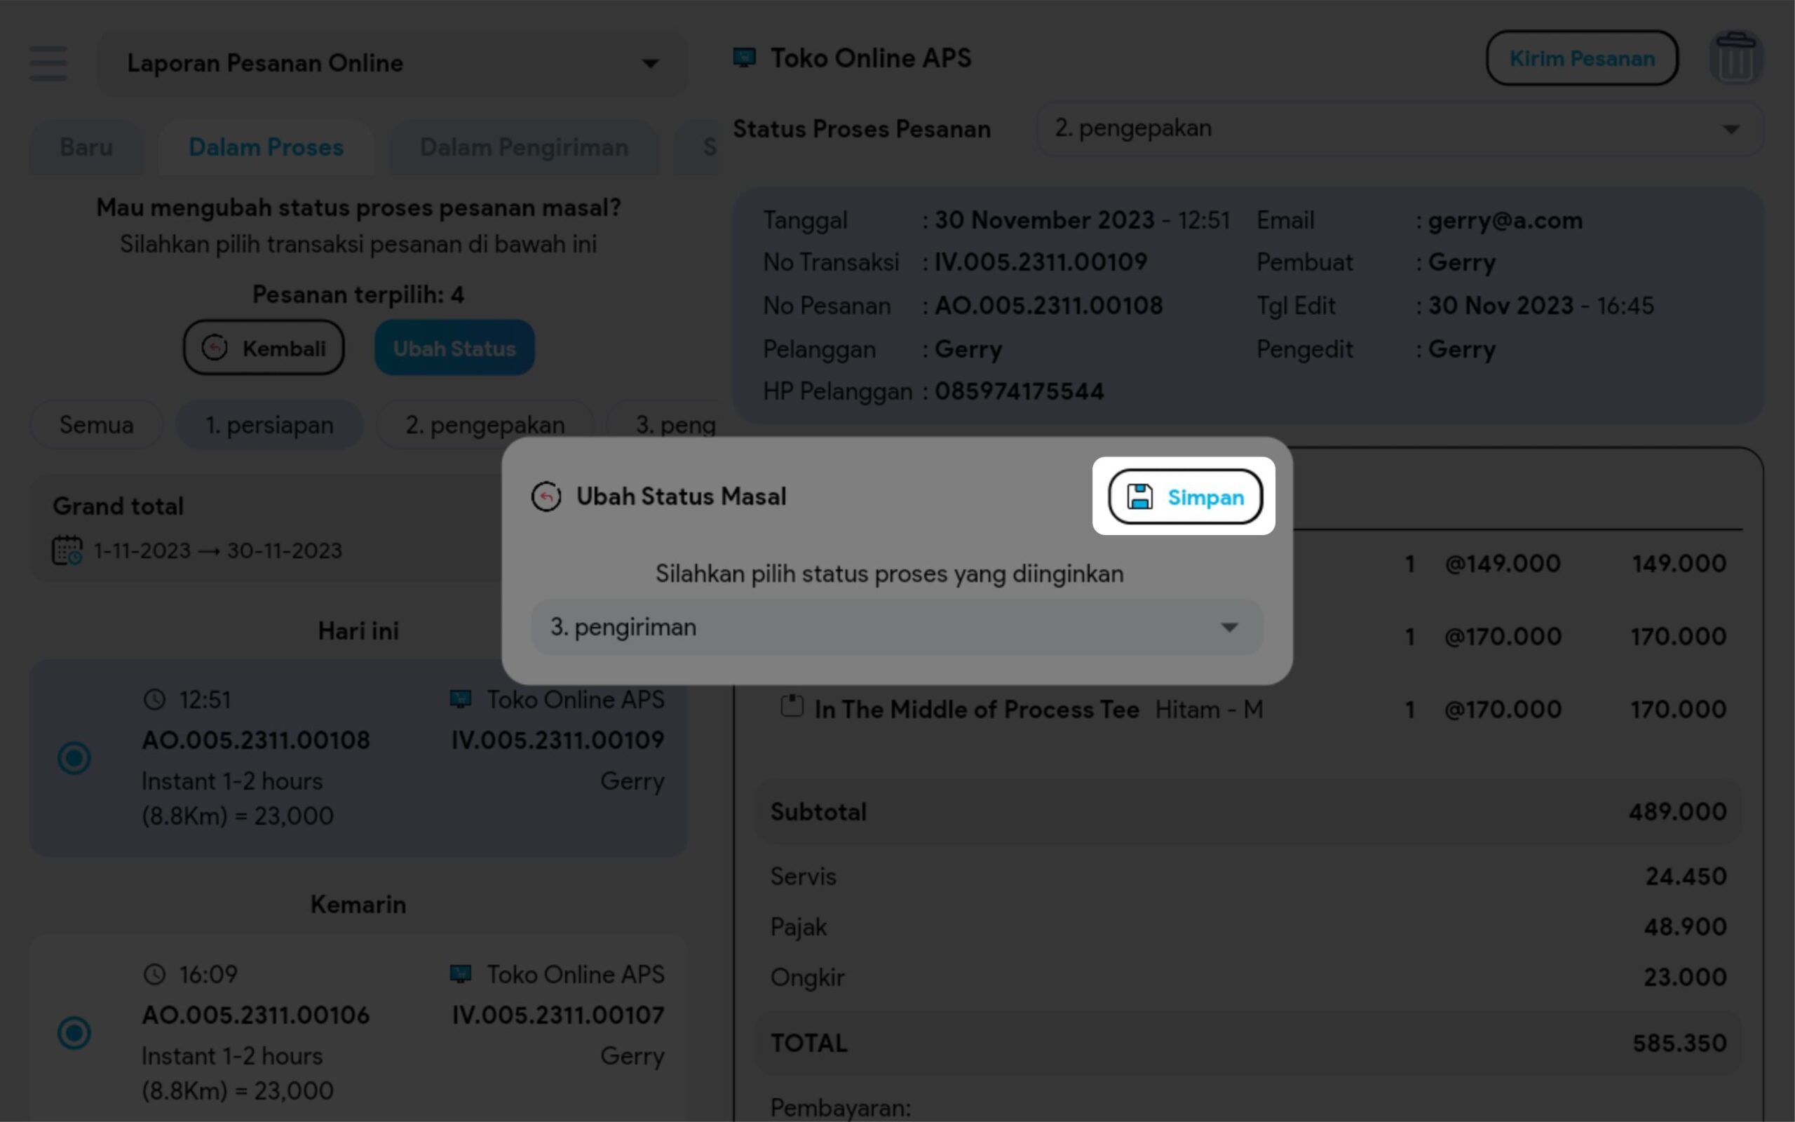Image resolution: width=1795 pixels, height=1122 pixels.
Task: Open the Laporan Pesanan Online dropdown
Action: 392,63
